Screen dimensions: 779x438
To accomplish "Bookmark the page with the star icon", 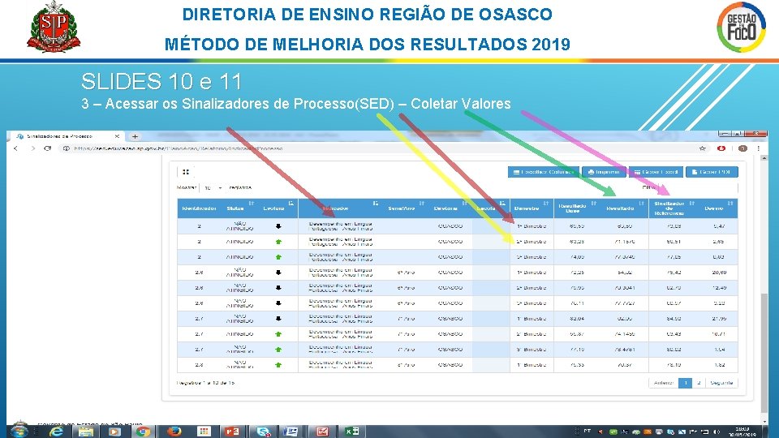I will [x=703, y=148].
